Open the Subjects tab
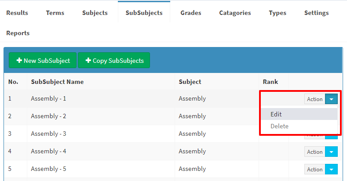Image resolution: width=347 pixels, height=181 pixels. [x=95, y=13]
